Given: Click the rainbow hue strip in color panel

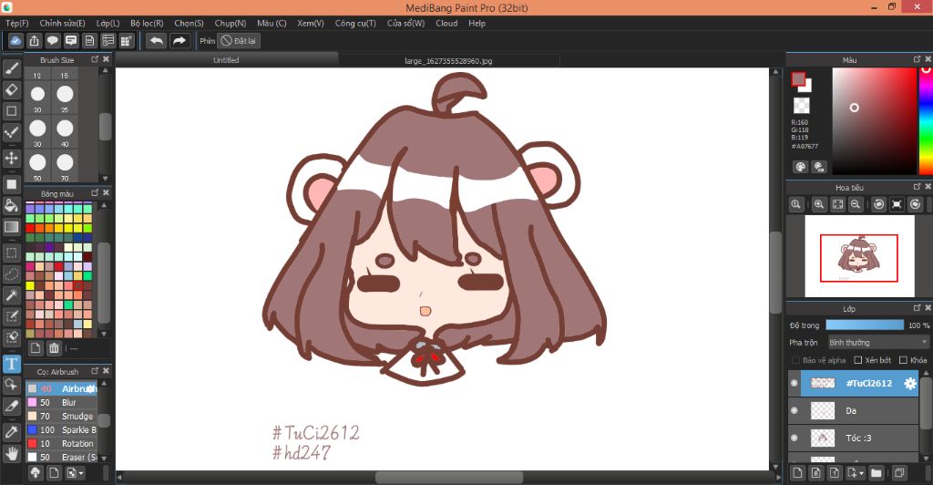Looking at the screenshot, I should (926, 121).
